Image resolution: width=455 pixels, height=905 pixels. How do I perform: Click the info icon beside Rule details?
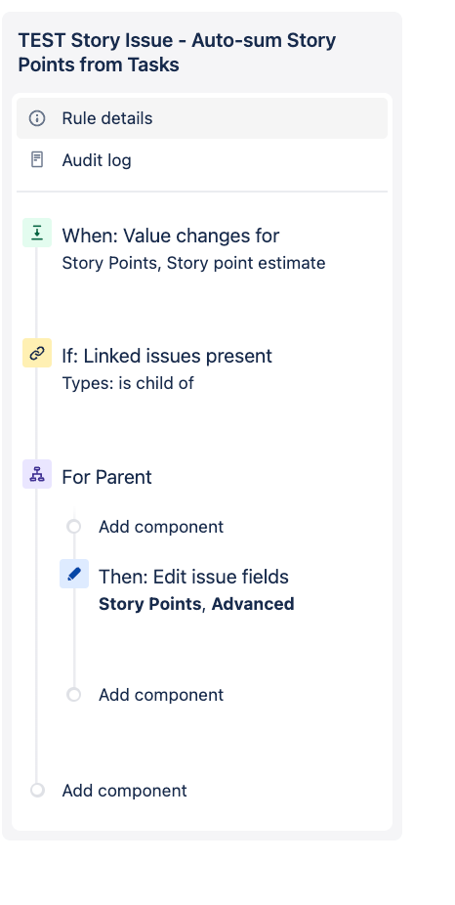37,118
